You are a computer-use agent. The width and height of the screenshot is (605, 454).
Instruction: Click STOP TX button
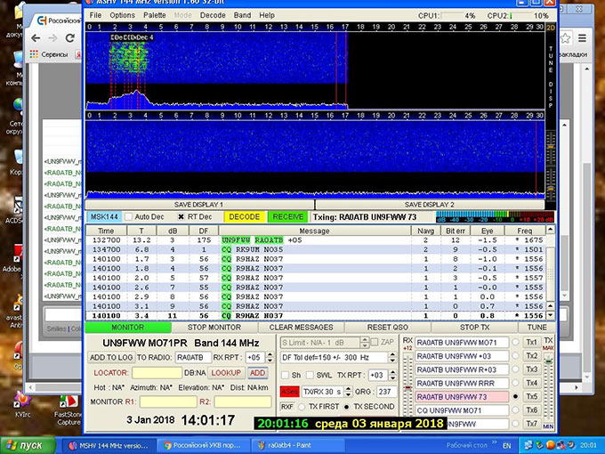coord(474,328)
